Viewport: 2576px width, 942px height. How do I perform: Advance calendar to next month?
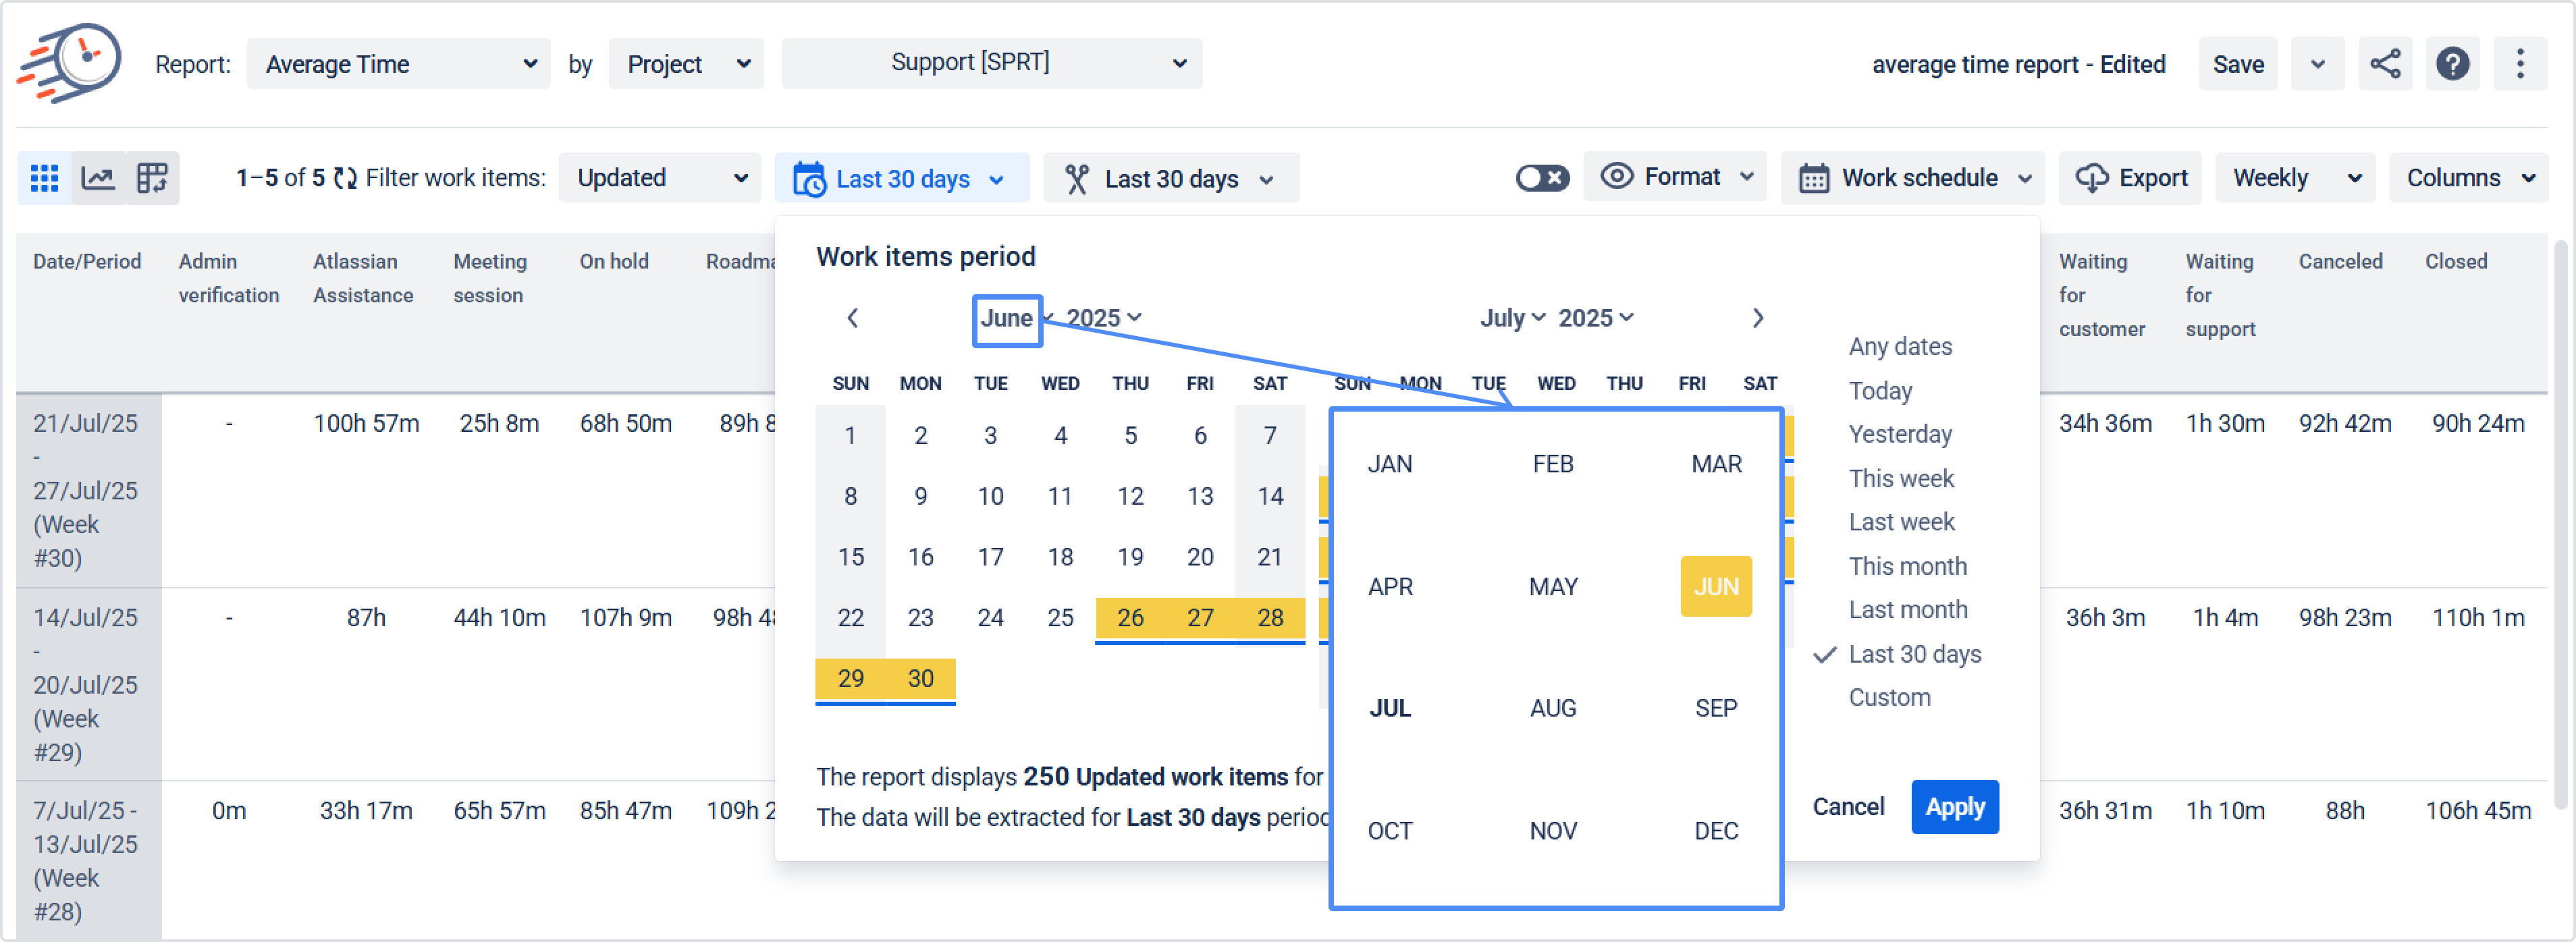pyautogui.click(x=1757, y=318)
